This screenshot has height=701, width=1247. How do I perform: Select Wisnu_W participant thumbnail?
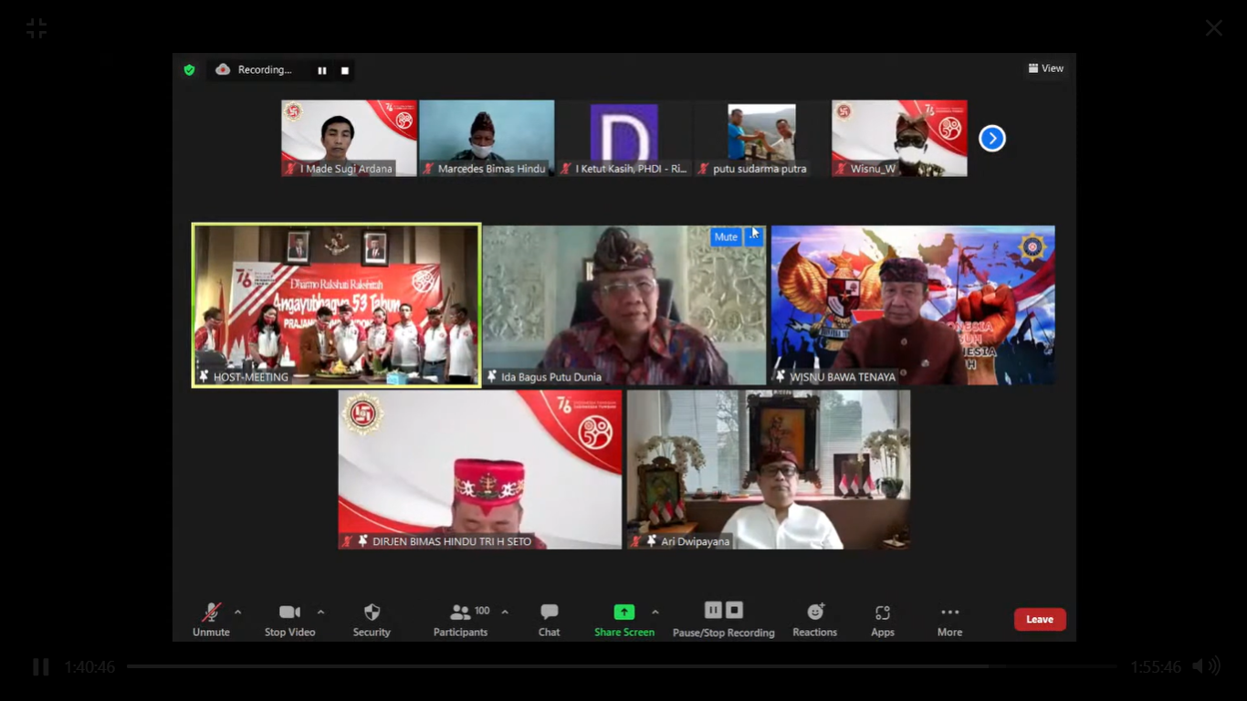pyautogui.click(x=899, y=138)
